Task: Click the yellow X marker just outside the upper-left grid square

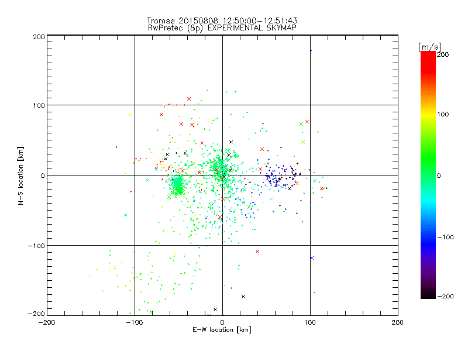Action: point(130,115)
